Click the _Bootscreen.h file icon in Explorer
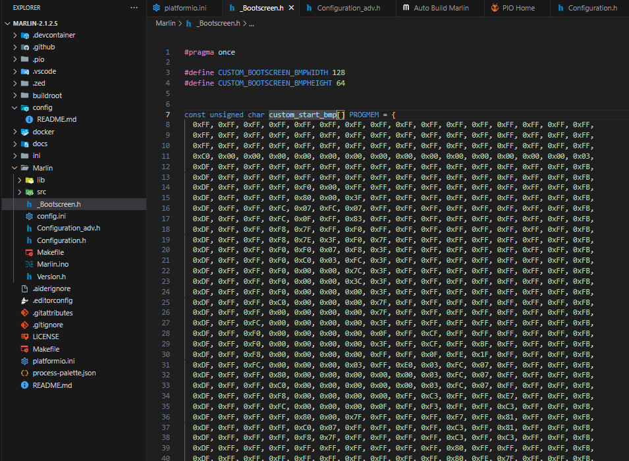The width and height of the screenshot is (629, 461). click(29, 204)
